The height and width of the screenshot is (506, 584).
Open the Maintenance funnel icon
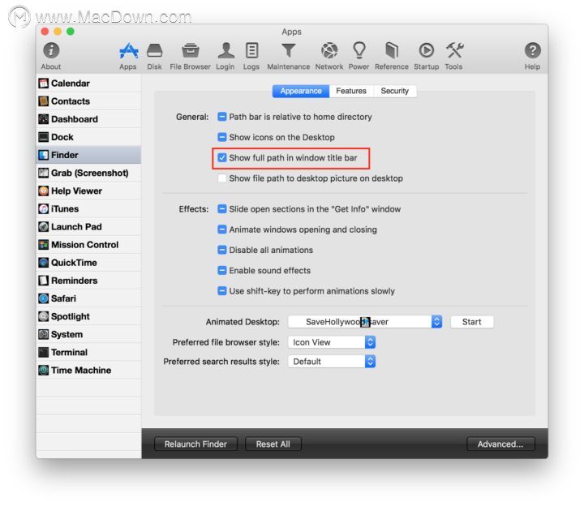(288, 50)
